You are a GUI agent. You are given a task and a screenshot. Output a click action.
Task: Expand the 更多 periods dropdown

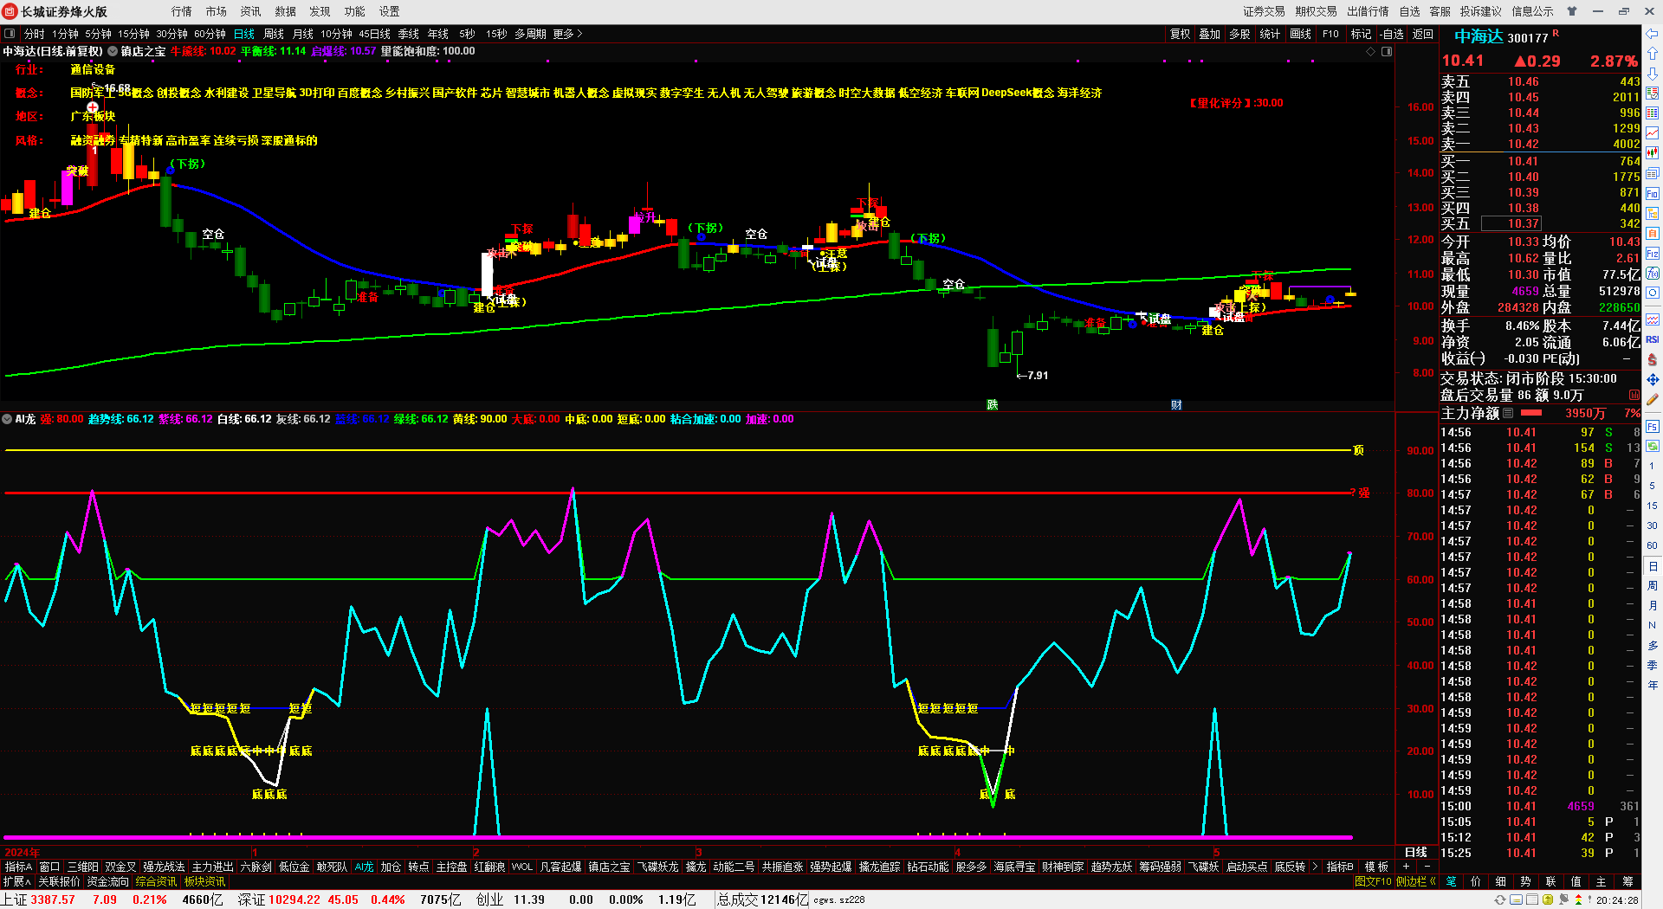[x=567, y=34]
